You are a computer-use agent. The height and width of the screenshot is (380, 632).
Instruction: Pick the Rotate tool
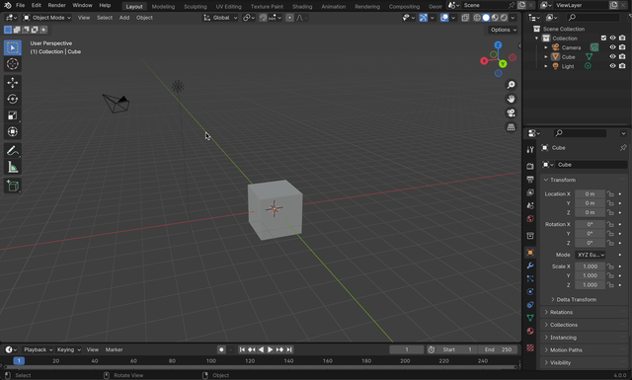coord(13,99)
